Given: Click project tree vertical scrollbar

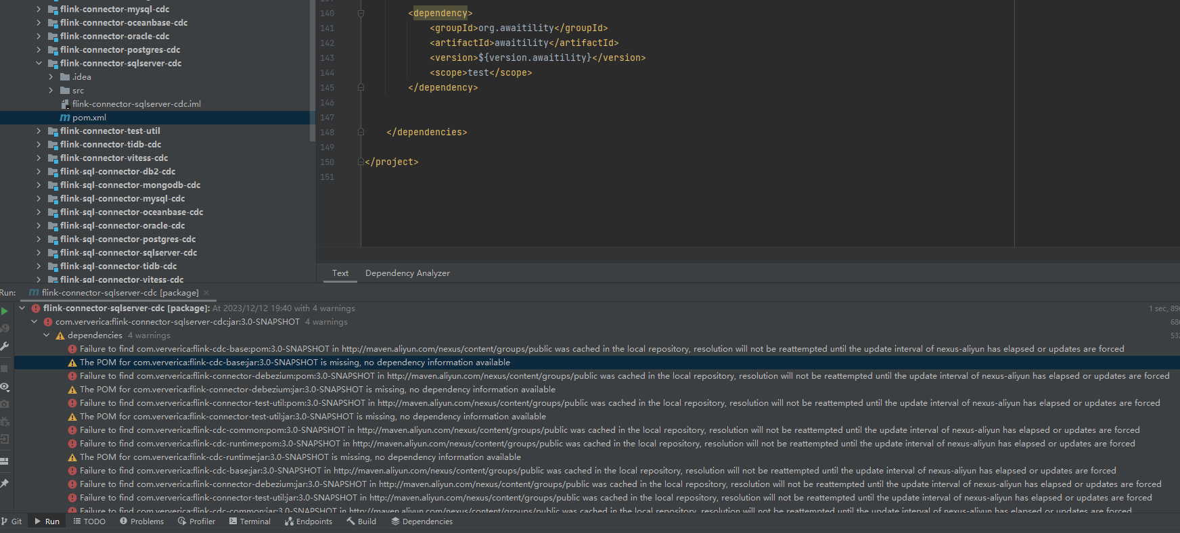Looking at the screenshot, I should pos(312,70).
